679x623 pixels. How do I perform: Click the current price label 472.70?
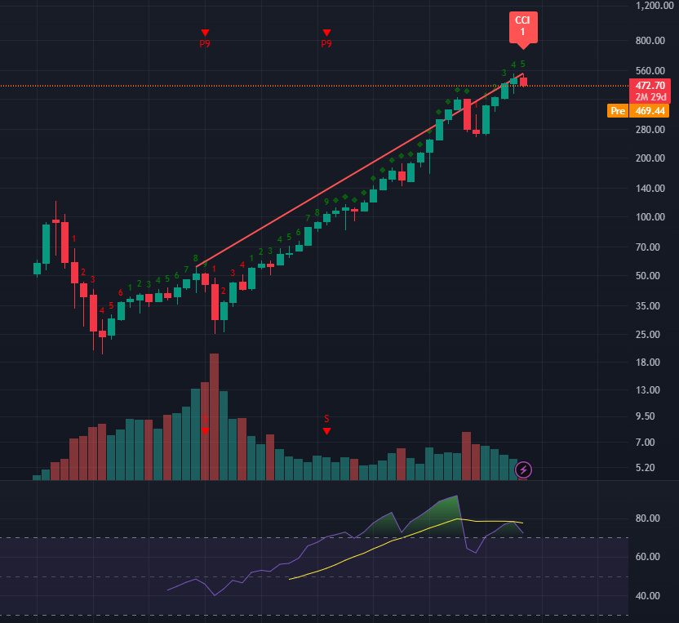(650, 86)
